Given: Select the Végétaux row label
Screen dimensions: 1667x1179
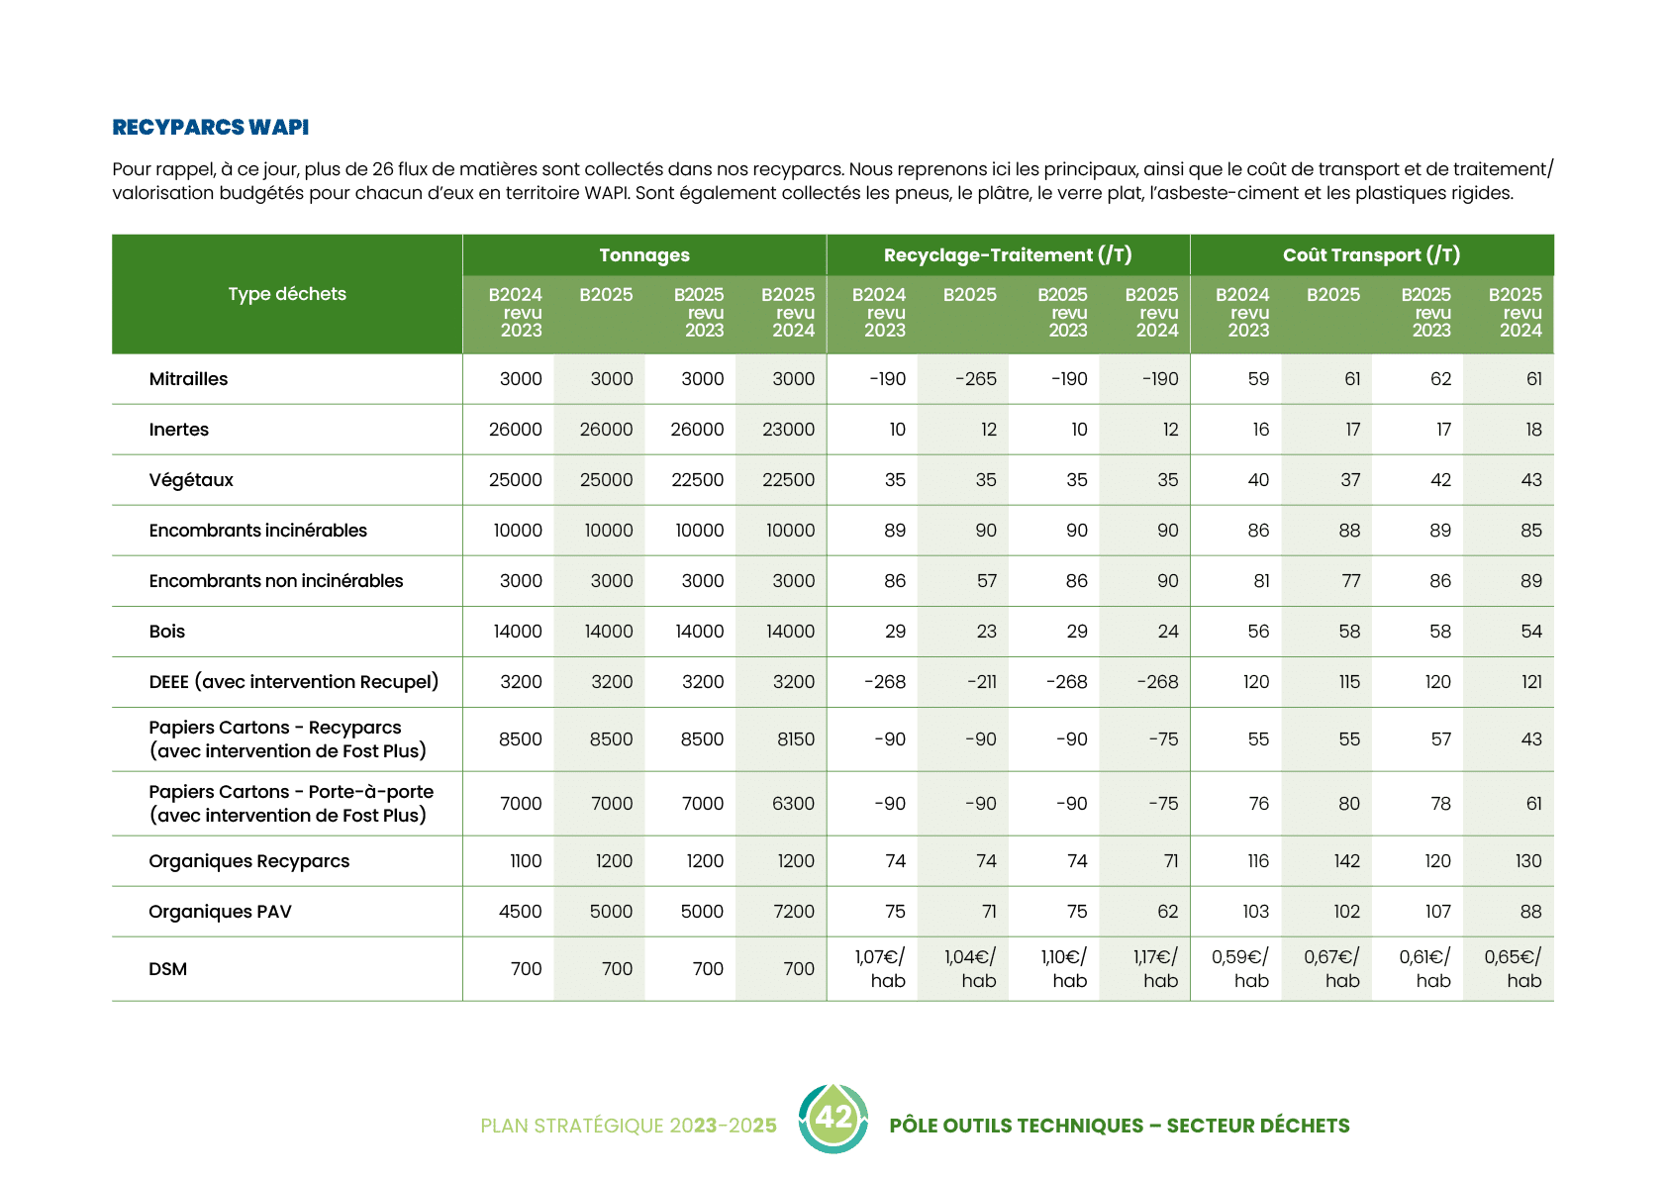Looking at the screenshot, I should tap(191, 480).
